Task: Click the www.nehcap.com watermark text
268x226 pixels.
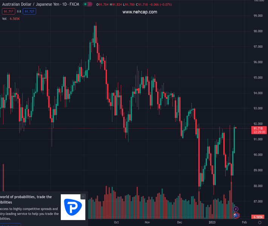Action: click(140, 12)
